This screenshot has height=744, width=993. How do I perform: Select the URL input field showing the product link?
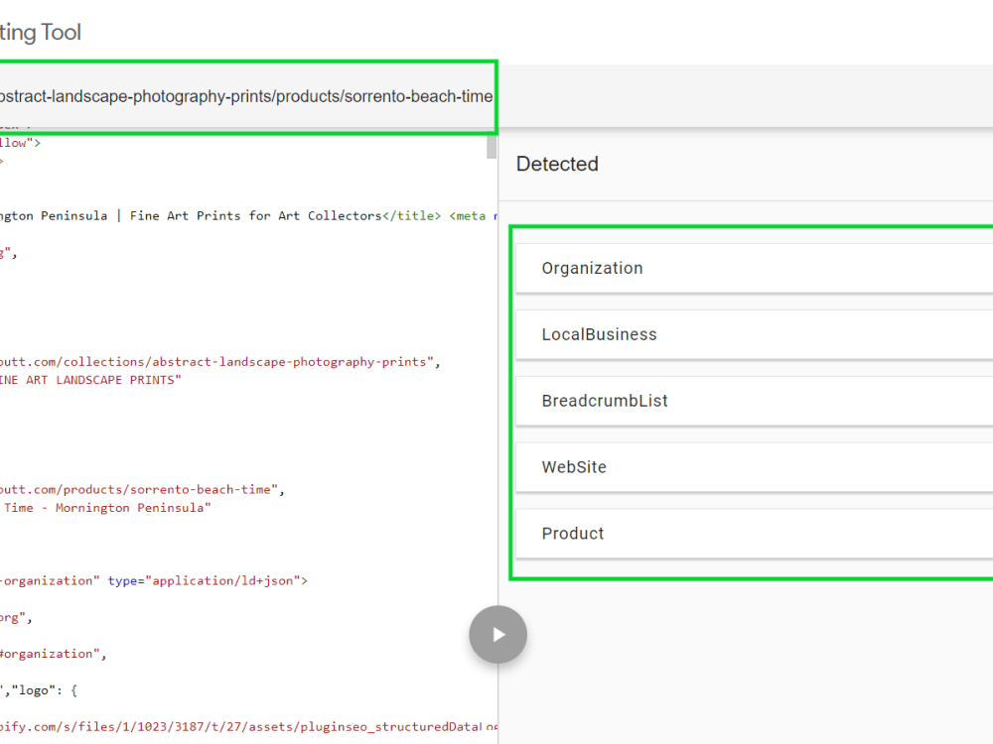pos(246,96)
